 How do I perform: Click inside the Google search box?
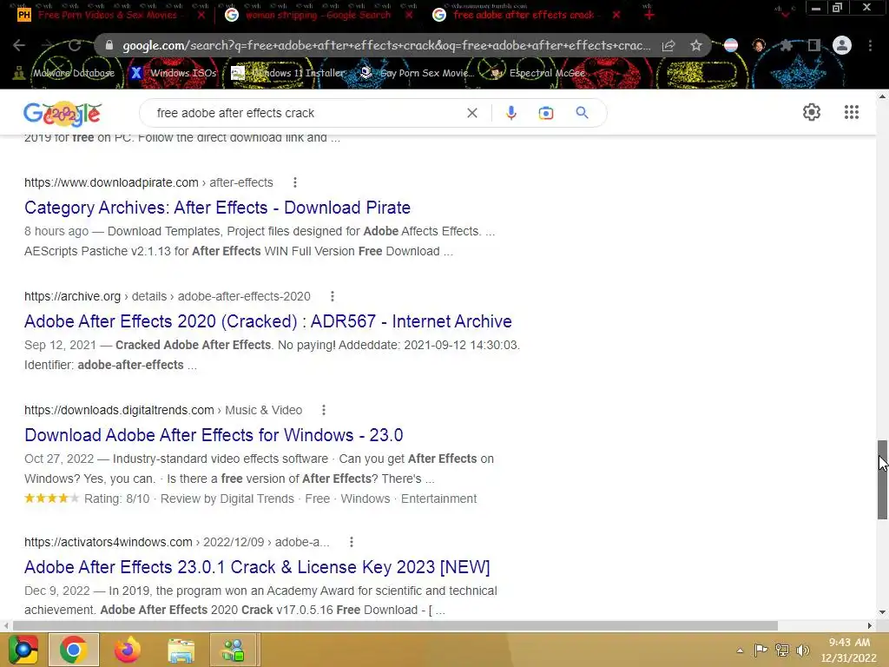(x=306, y=113)
